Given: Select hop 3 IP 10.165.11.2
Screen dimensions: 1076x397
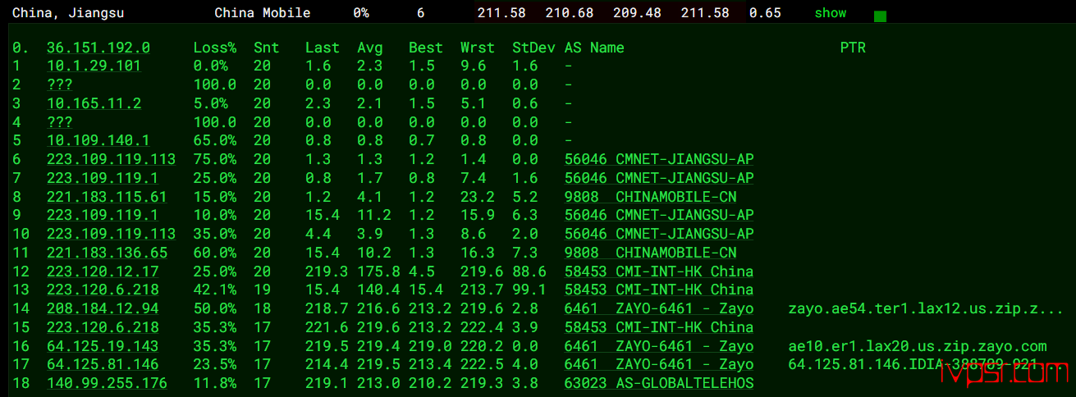Looking at the screenshot, I should click(94, 103).
